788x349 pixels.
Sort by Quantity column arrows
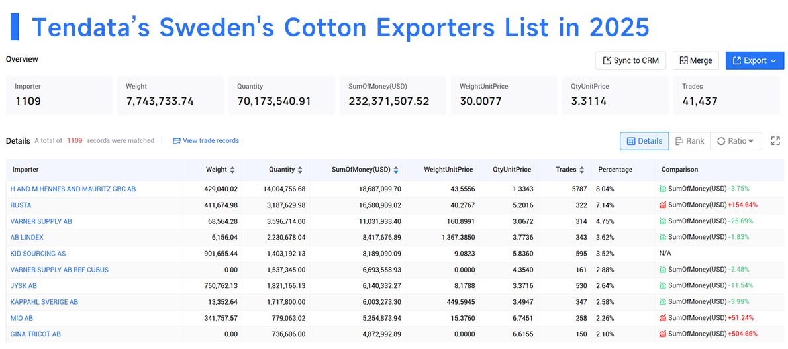300,170
